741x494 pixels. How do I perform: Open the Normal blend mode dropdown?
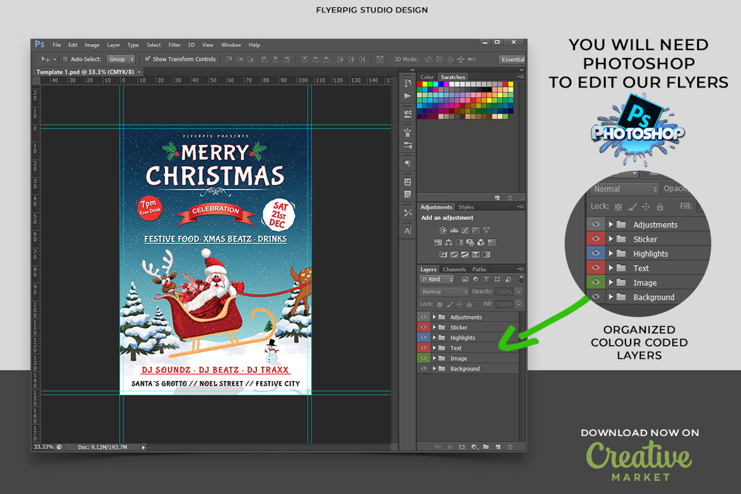click(x=444, y=291)
